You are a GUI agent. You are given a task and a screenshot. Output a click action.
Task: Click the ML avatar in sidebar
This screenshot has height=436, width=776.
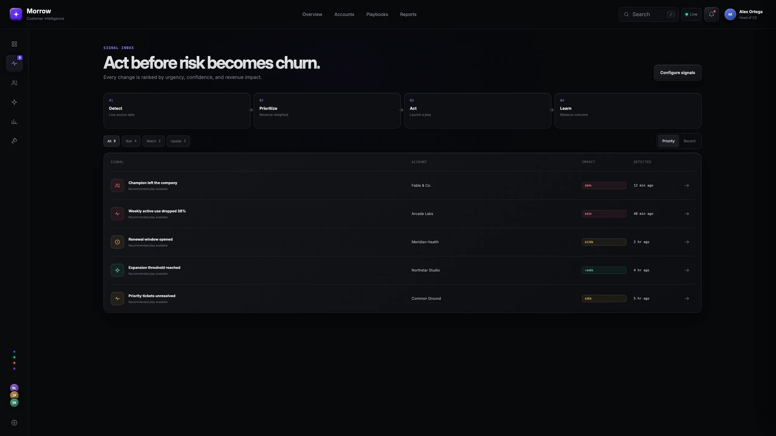coord(14,388)
